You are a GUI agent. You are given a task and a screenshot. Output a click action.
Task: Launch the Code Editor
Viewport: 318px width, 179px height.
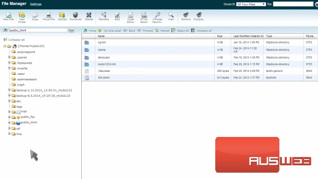click(131, 18)
